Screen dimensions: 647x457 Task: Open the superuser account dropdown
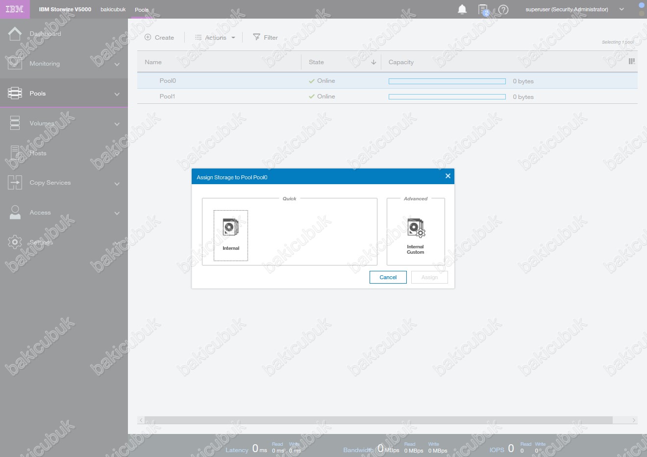622,9
